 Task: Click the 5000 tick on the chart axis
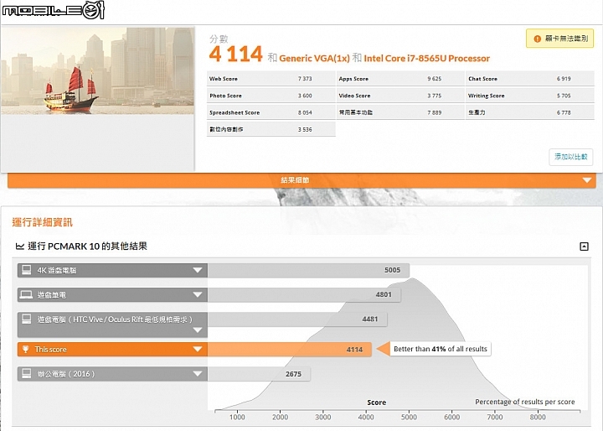[409, 417]
